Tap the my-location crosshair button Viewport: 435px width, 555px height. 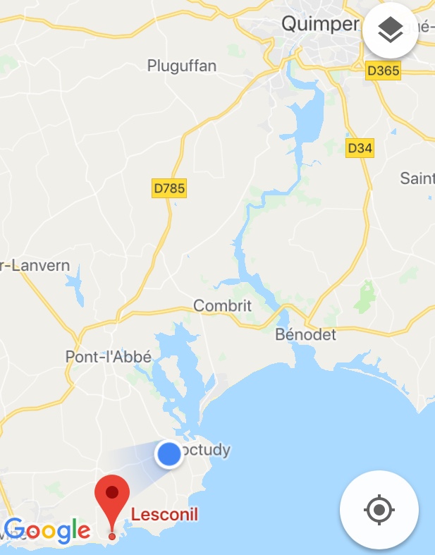[379, 510]
